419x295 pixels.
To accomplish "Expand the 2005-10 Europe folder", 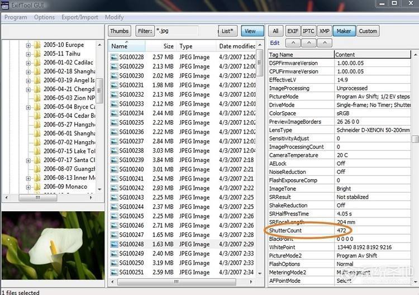I will coord(28,45).
